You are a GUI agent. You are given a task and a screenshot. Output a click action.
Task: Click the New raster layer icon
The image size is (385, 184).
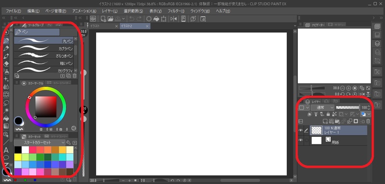(325, 121)
